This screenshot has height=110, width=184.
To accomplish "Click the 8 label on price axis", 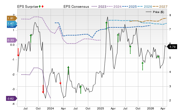I will coord(170,15).
